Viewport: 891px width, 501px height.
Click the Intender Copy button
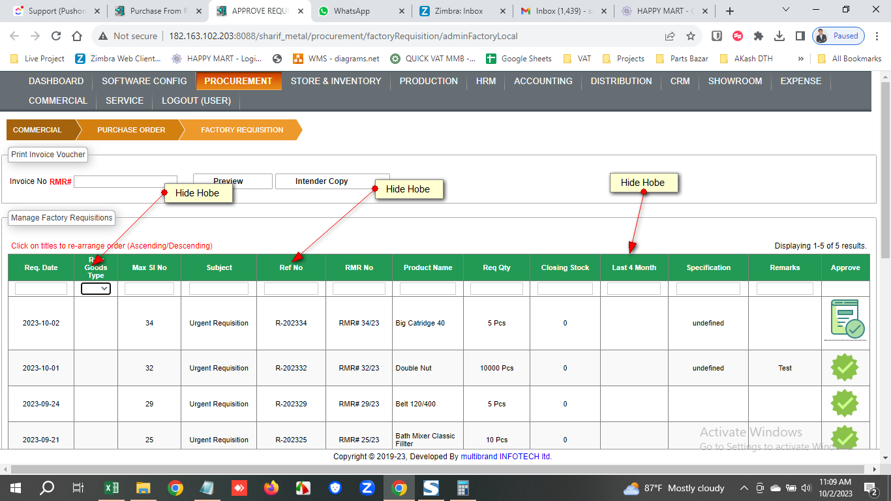(x=332, y=181)
